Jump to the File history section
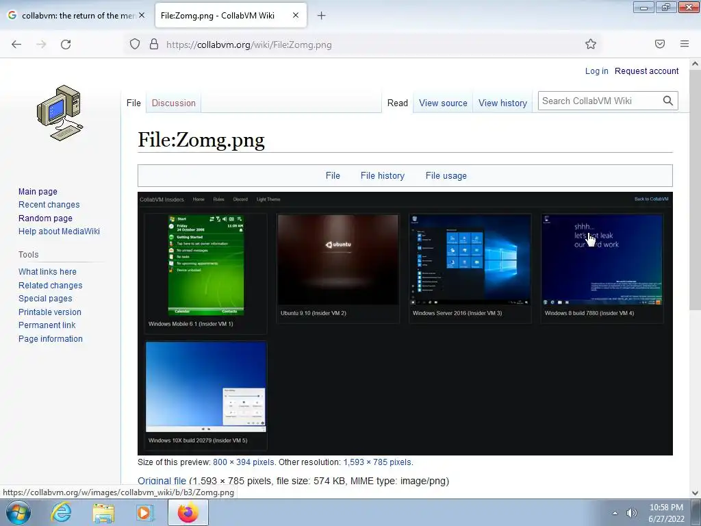The image size is (701, 526). (x=383, y=176)
